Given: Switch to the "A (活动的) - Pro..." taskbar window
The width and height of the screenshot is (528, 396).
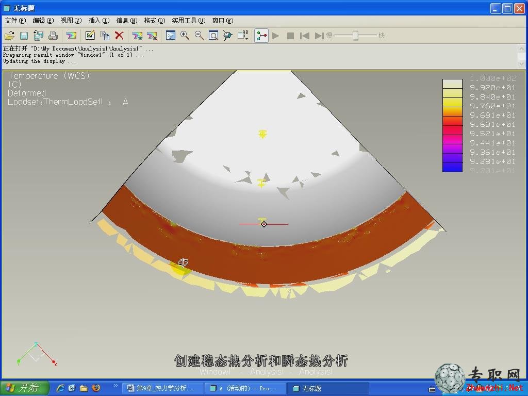Looking at the screenshot, I should [245, 388].
